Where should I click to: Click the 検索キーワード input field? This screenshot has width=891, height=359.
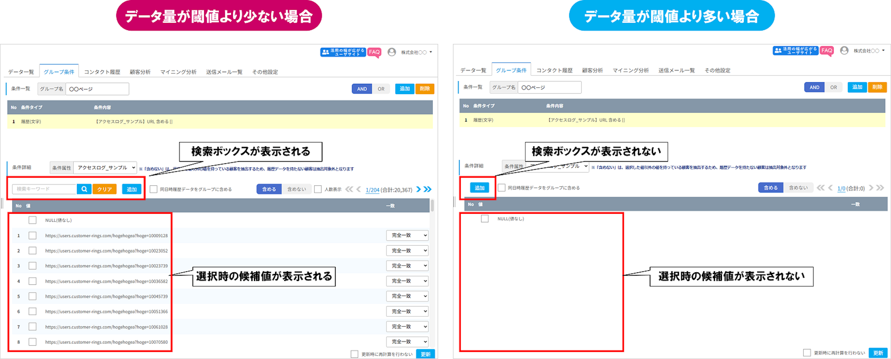pos(44,189)
